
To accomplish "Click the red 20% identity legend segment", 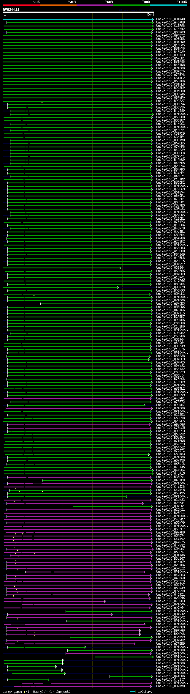I will coord(21,5).
